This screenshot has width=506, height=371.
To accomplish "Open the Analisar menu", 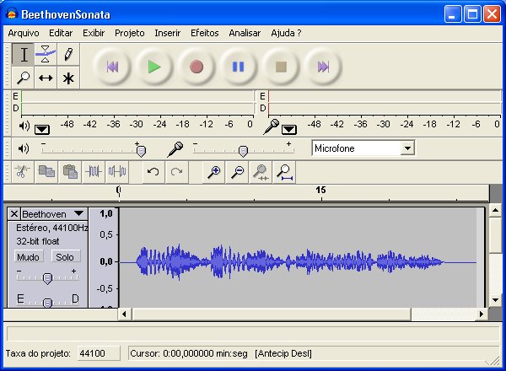I will [x=245, y=33].
